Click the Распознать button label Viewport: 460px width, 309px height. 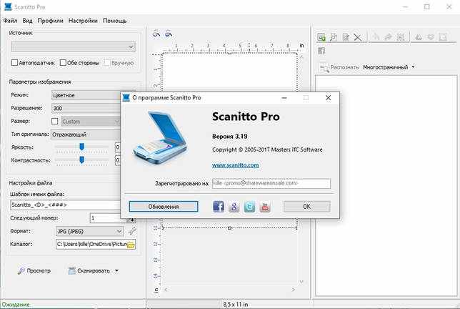tap(344, 67)
